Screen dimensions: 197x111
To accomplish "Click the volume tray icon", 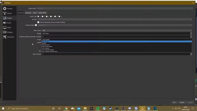I will [x=179, y=108].
